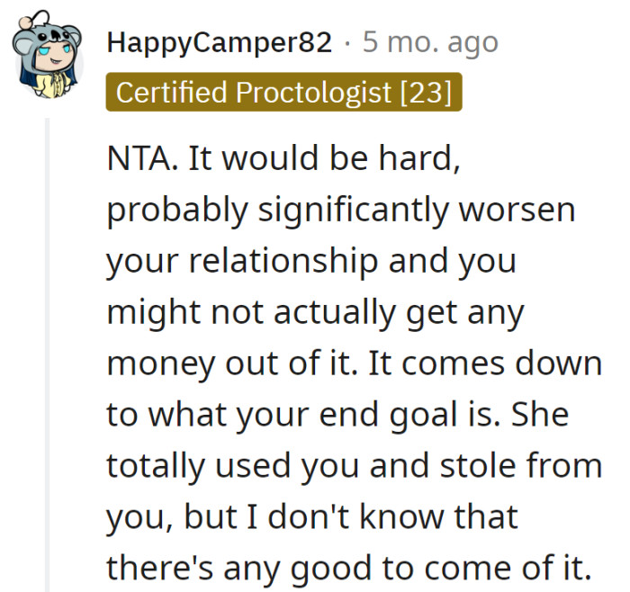Open the '5 mo. ago' timestamp permalink
Viewport: 630px width, 592px height.
coord(430,42)
